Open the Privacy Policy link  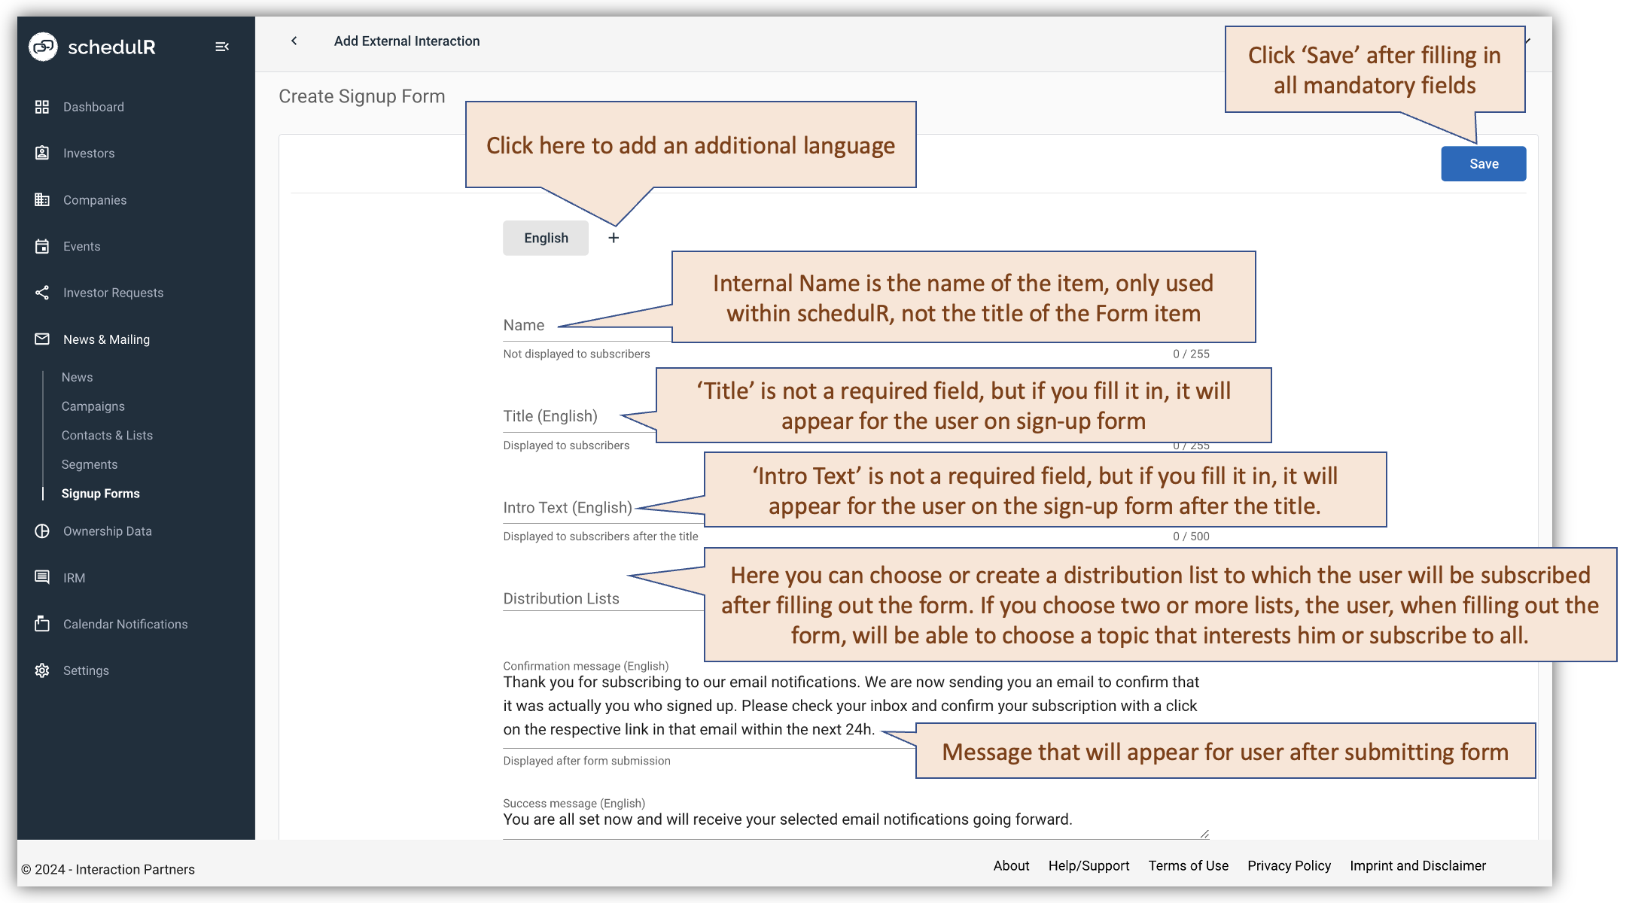1289,865
